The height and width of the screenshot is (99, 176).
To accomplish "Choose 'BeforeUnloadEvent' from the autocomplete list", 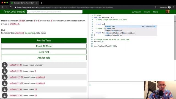I will [x=131, y=31].
